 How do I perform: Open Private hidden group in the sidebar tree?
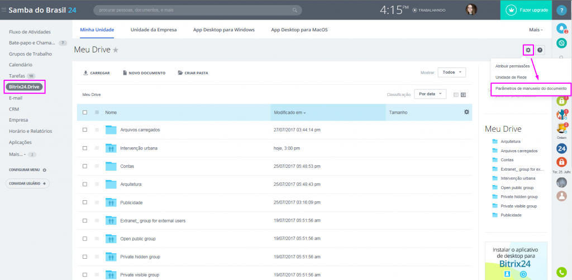(x=514, y=197)
